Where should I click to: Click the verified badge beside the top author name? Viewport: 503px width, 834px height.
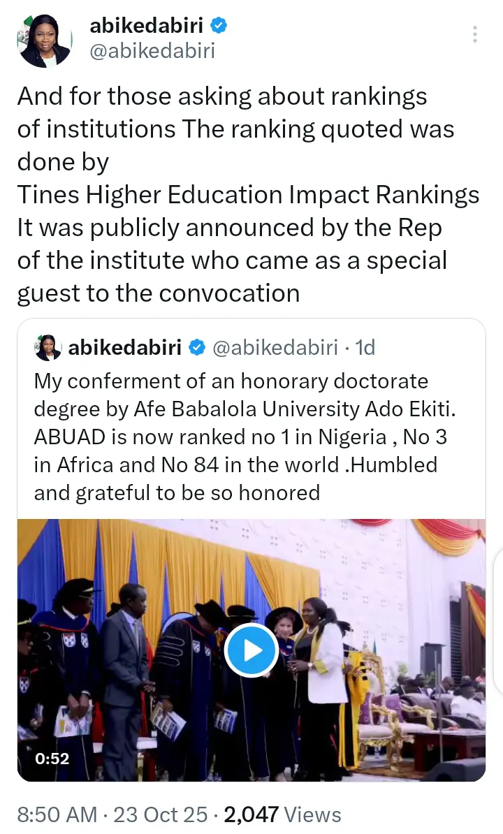tap(219, 27)
